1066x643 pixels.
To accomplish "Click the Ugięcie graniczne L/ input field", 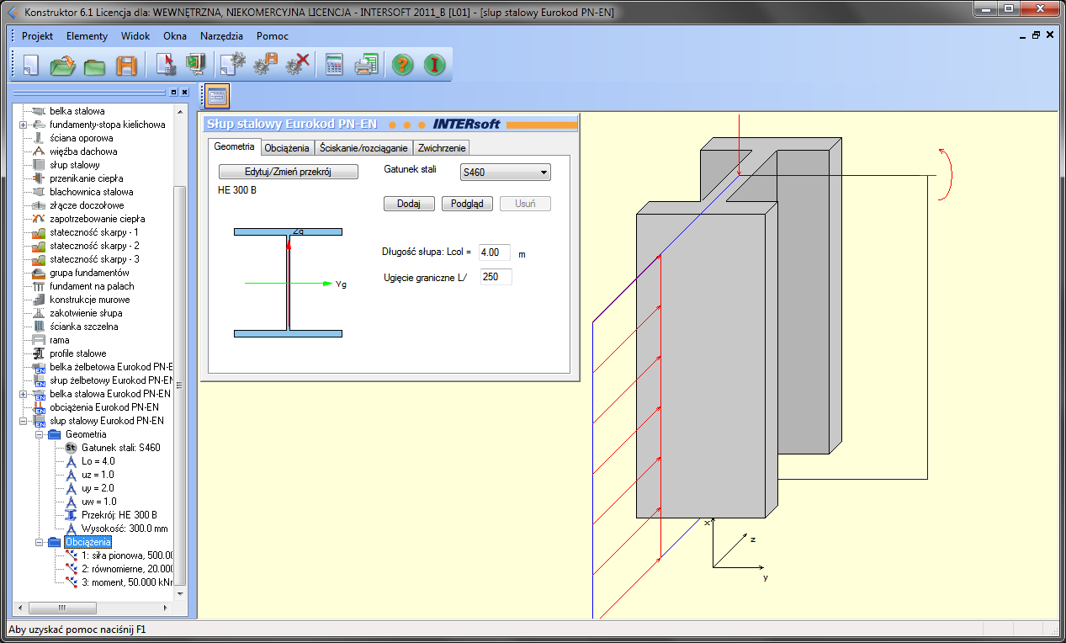I will tap(496, 277).
